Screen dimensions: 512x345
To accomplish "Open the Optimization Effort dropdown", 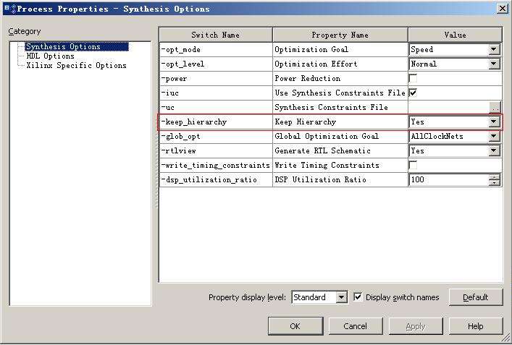I will (x=494, y=64).
